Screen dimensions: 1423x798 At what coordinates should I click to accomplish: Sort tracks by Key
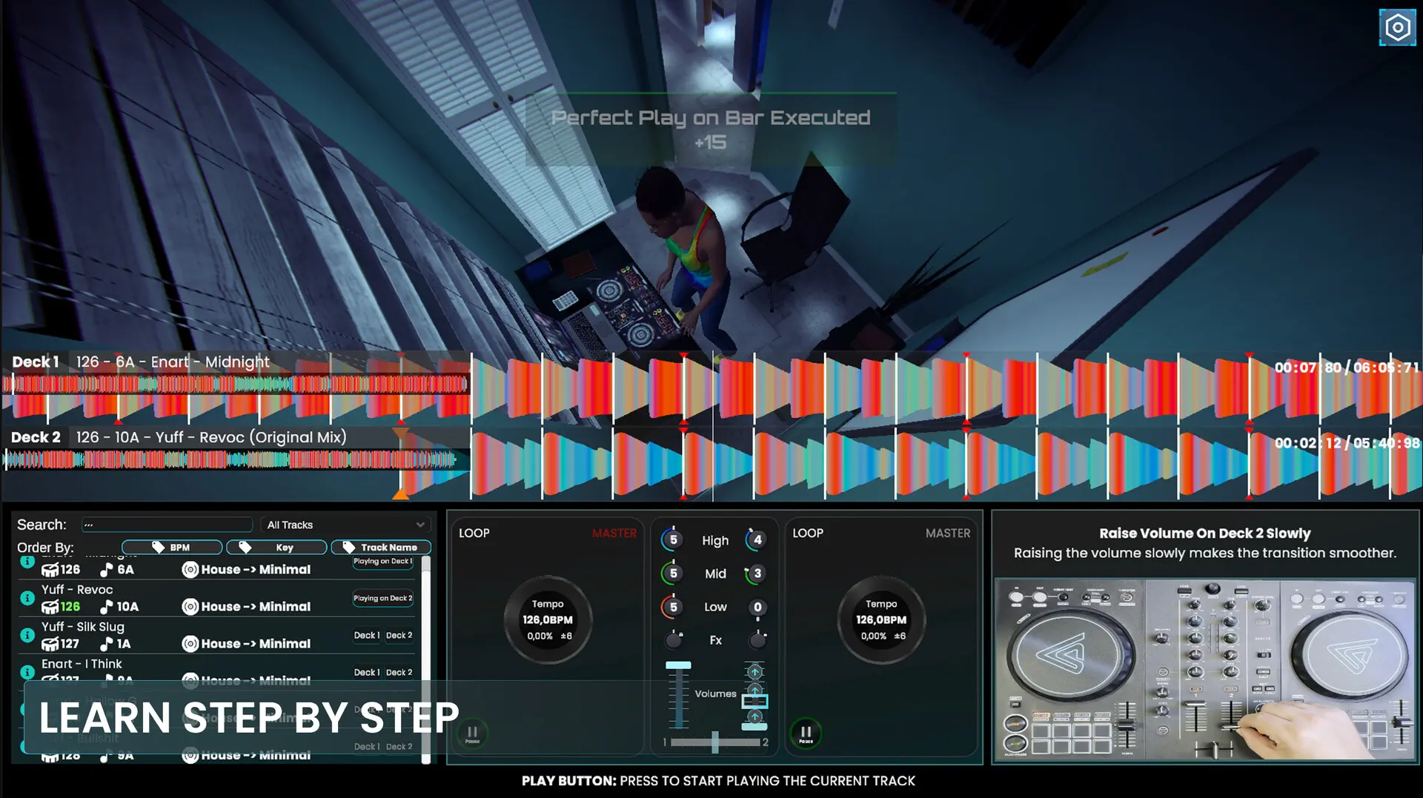pos(276,548)
